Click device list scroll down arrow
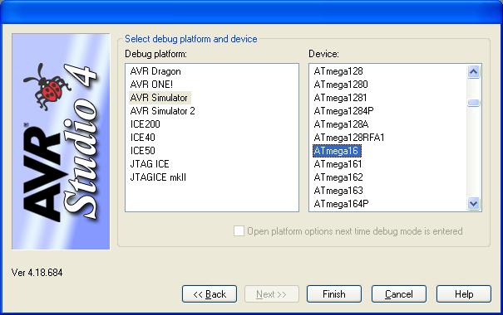 pyautogui.click(x=474, y=203)
